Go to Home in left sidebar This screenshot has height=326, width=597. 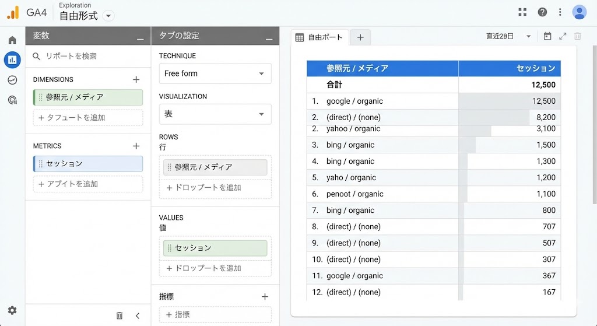click(12, 40)
